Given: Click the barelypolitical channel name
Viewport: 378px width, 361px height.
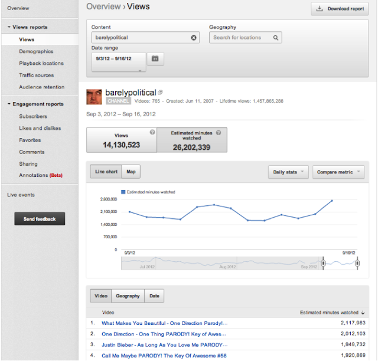Looking at the screenshot, I should click(131, 93).
